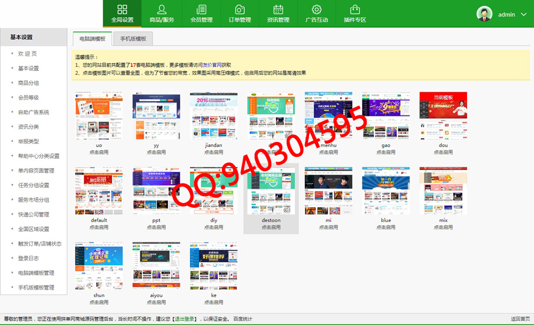The image size is (534, 325).
Task: Switch to the 手机版模板 tab
Action: (x=133, y=39)
